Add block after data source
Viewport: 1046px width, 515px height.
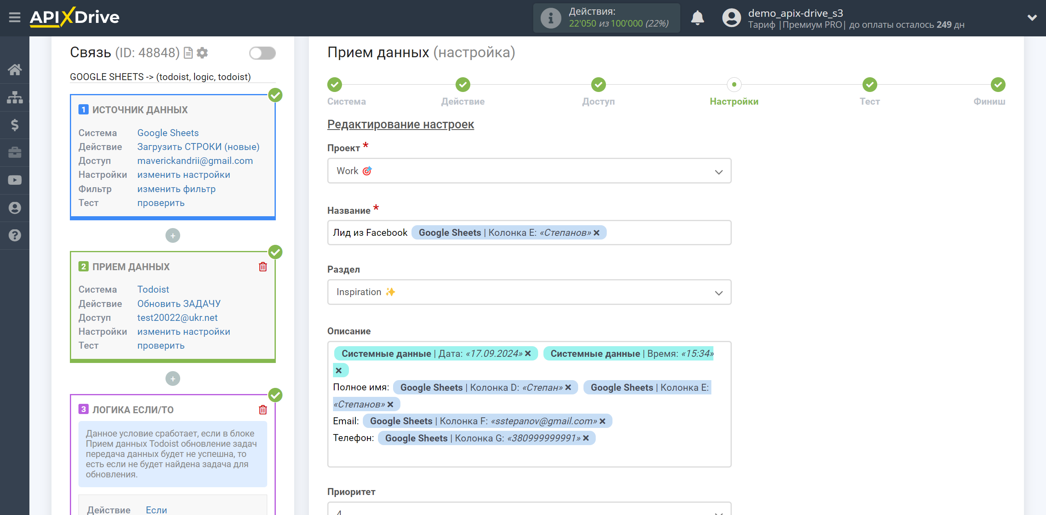coord(173,235)
